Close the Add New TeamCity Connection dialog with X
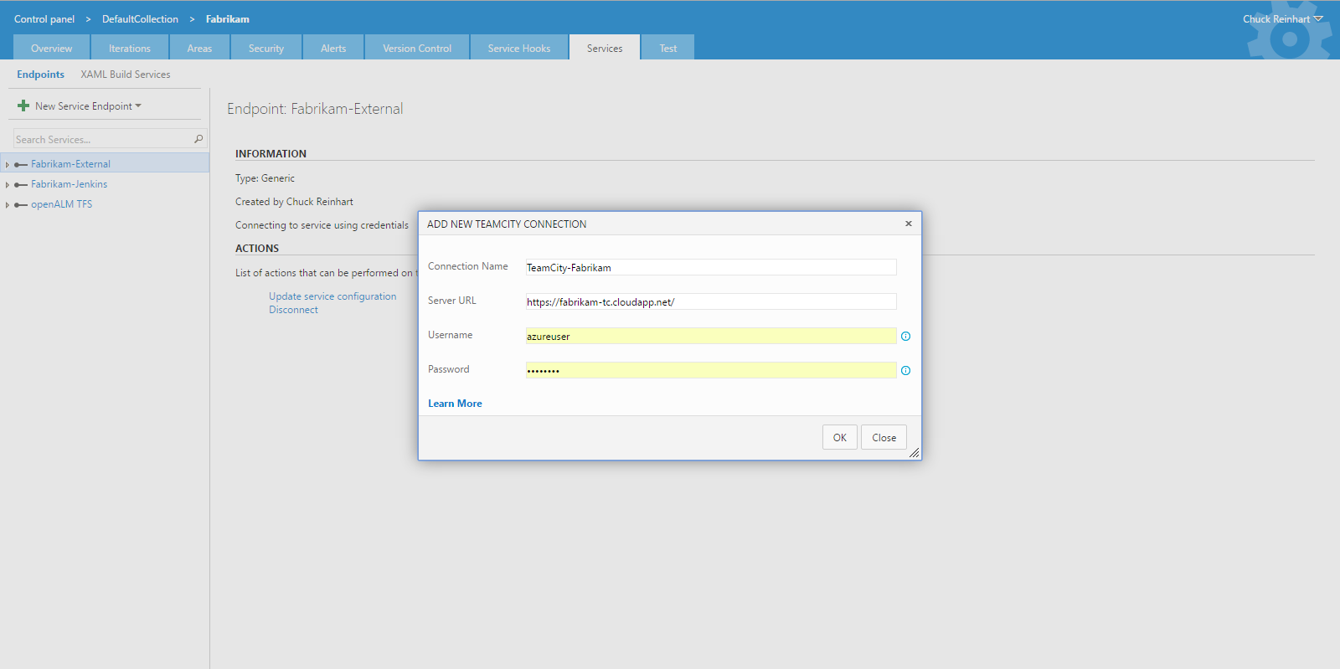1340x669 pixels. tap(908, 224)
